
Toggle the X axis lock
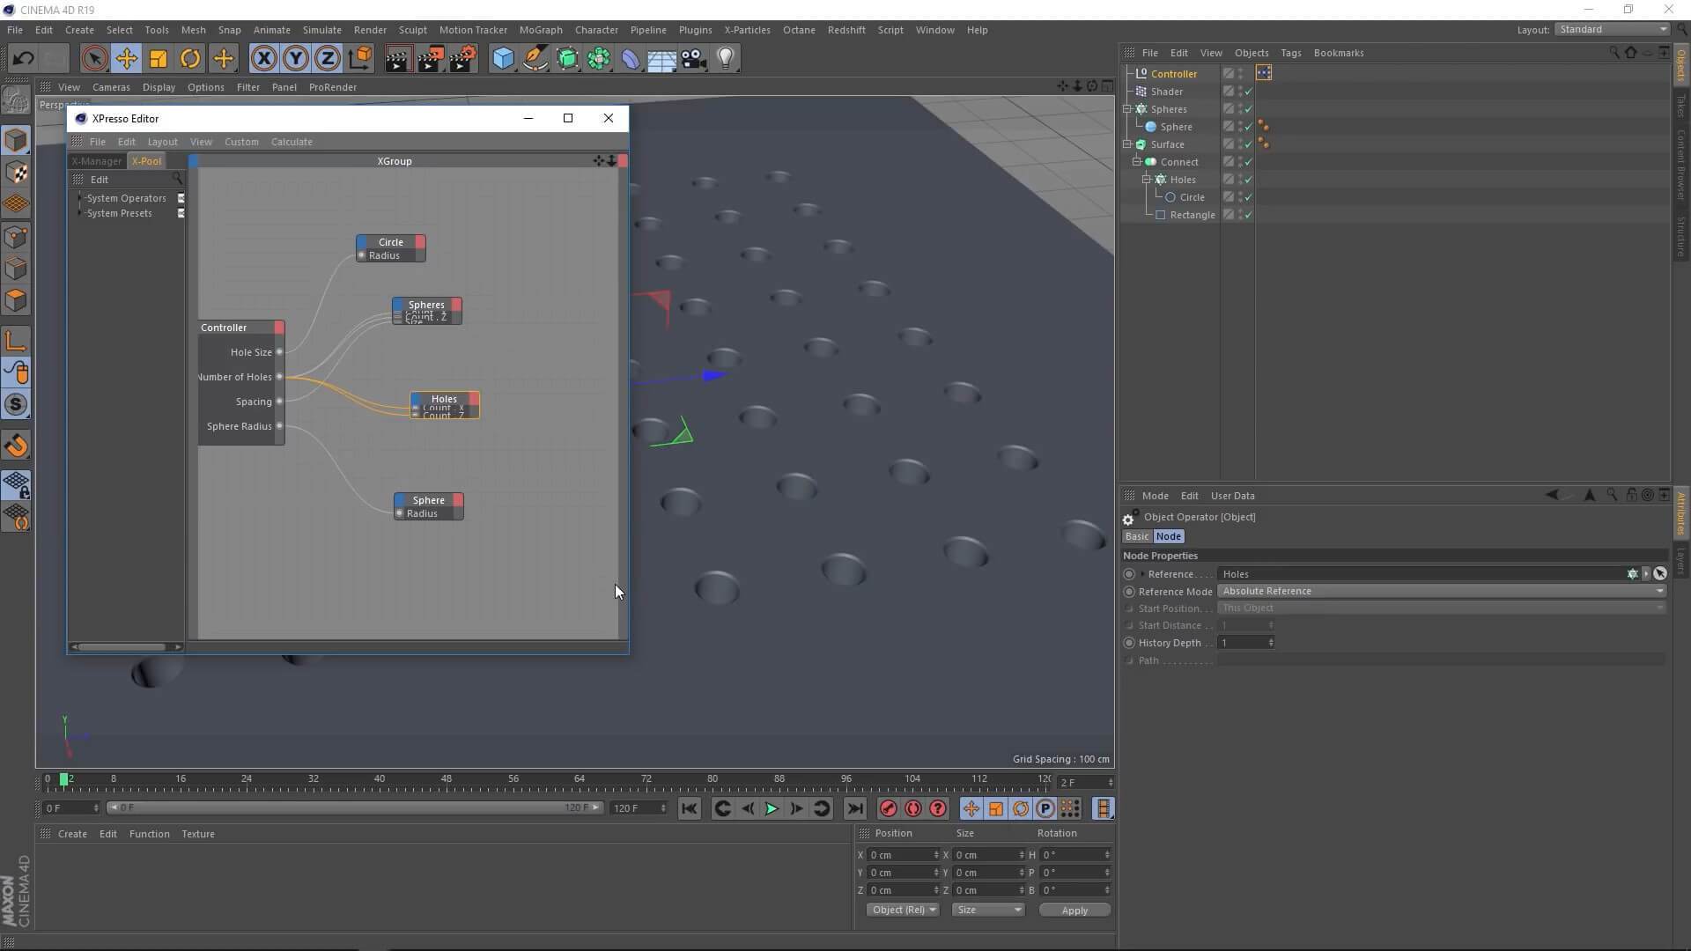[263, 59]
